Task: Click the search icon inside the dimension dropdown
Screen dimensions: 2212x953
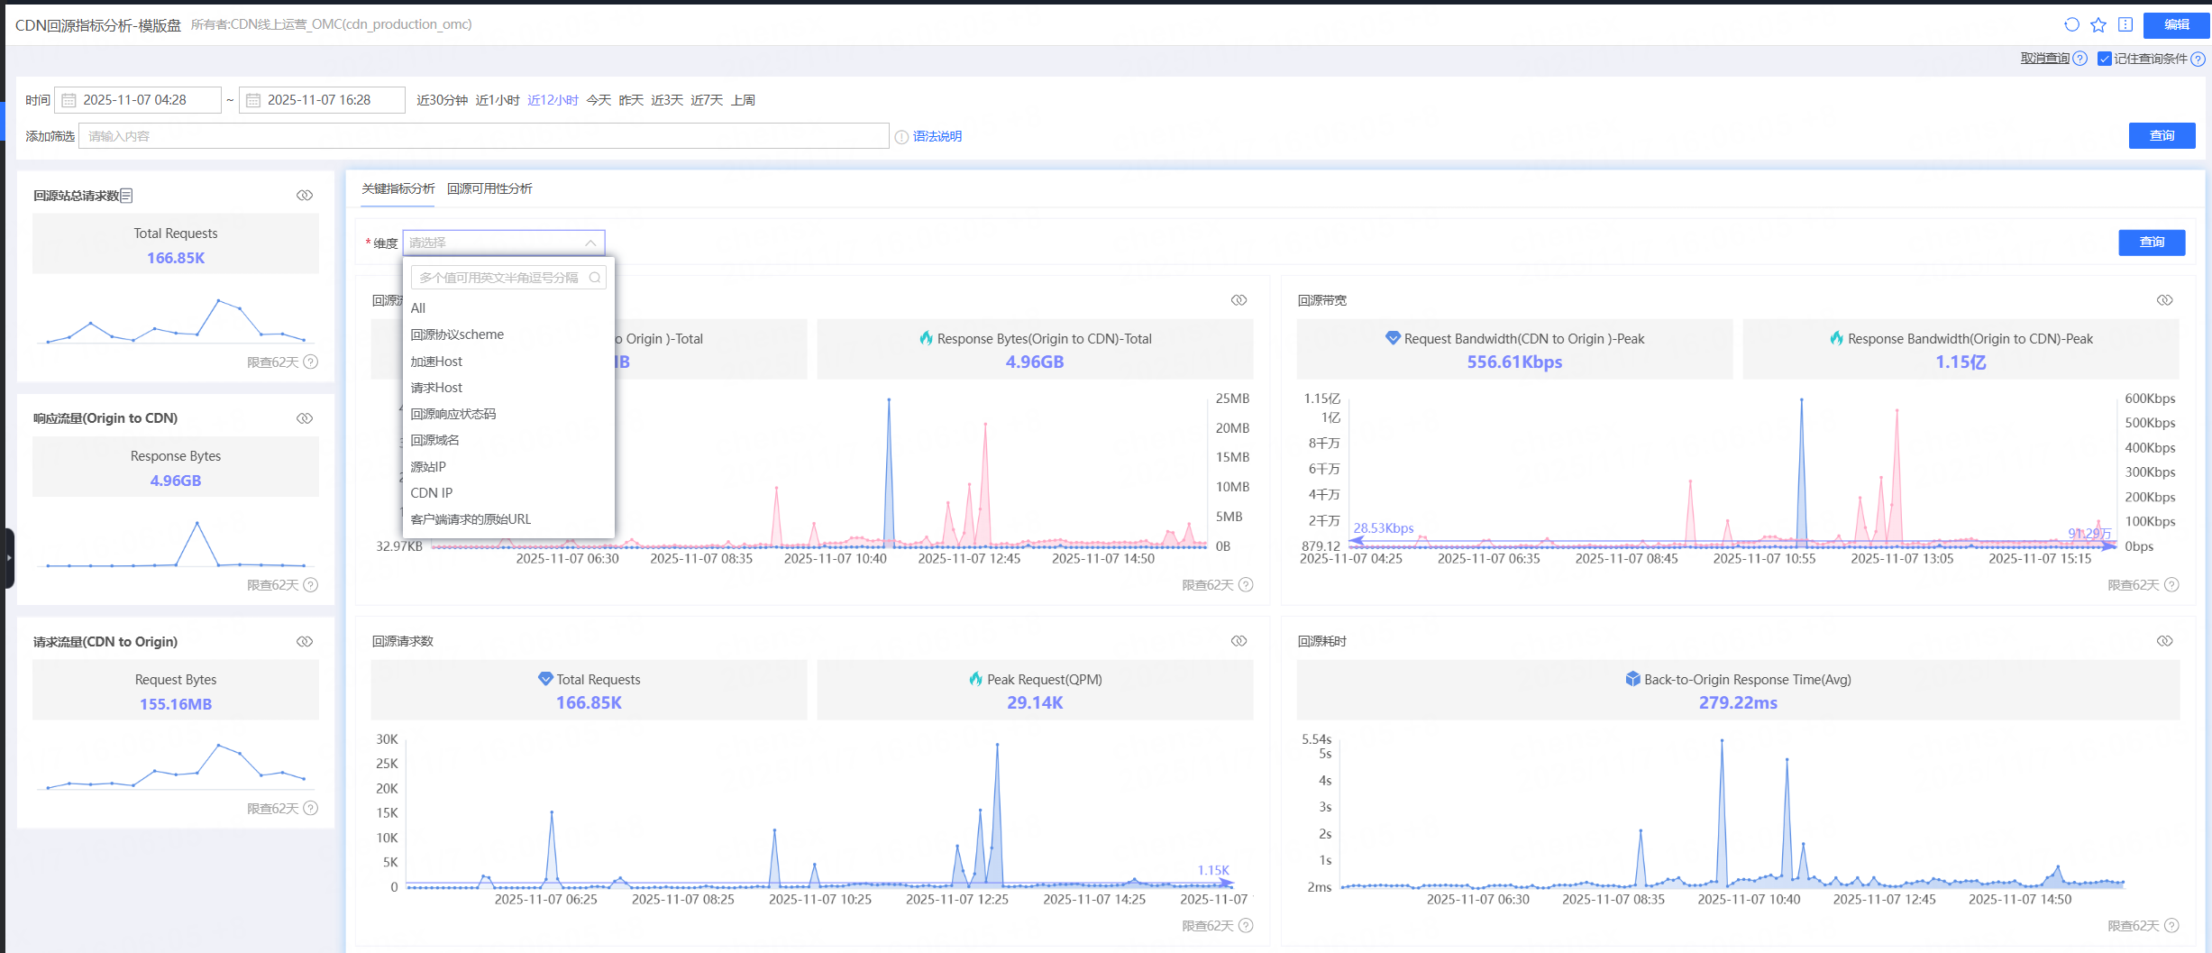Action: tap(595, 278)
